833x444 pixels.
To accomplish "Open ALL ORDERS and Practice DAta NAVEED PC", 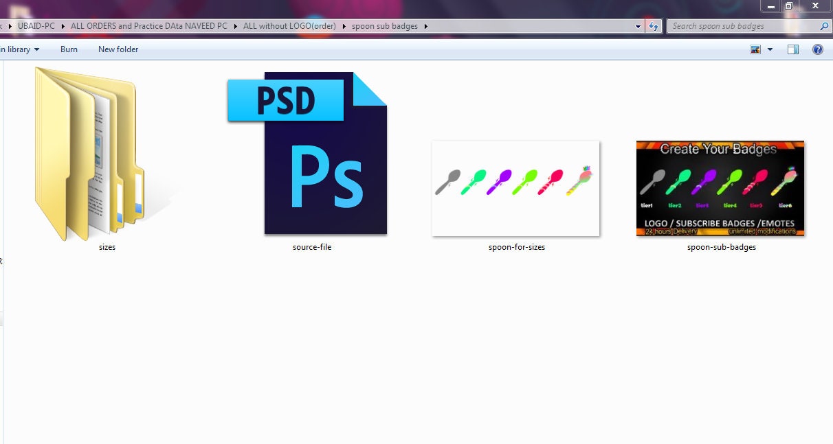I will (149, 25).
